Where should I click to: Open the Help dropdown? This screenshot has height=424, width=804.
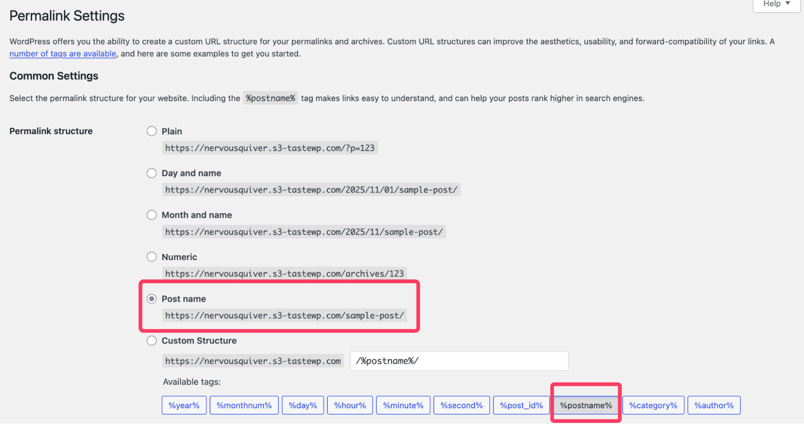(776, 4)
